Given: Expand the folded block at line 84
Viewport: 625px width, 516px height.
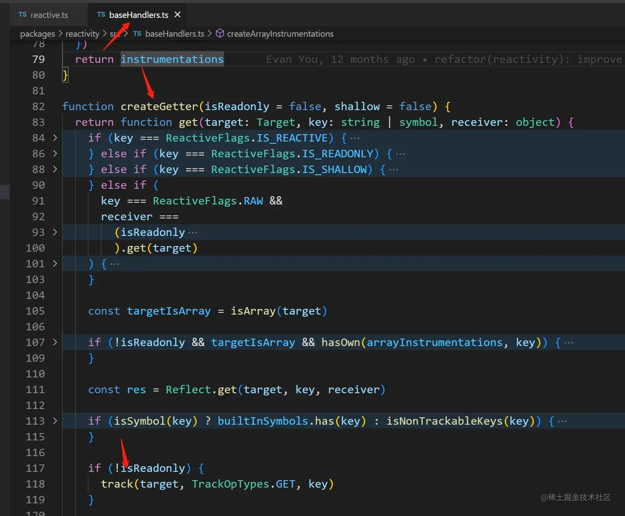Looking at the screenshot, I should (x=55, y=138).
